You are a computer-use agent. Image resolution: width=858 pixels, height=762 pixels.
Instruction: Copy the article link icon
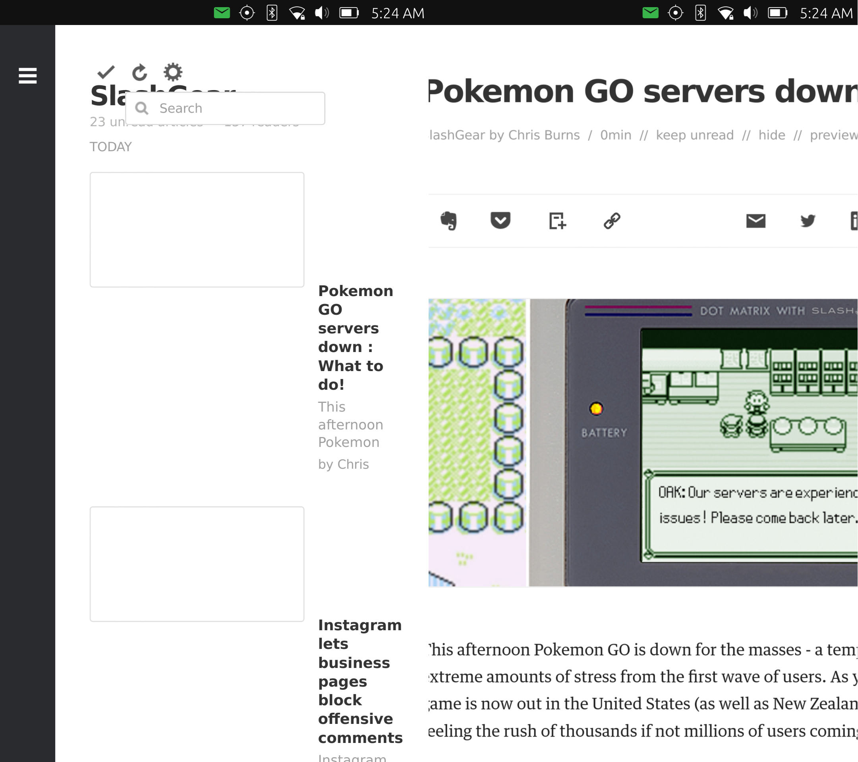[x=612, y=221]
